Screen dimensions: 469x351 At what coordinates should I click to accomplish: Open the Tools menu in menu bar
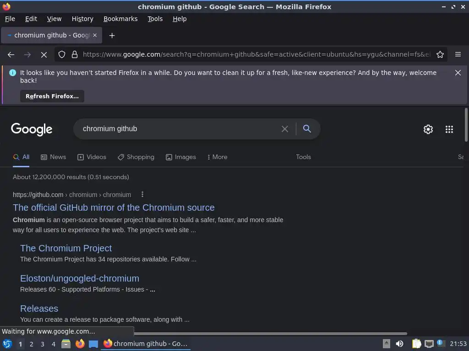click(155, 19)
